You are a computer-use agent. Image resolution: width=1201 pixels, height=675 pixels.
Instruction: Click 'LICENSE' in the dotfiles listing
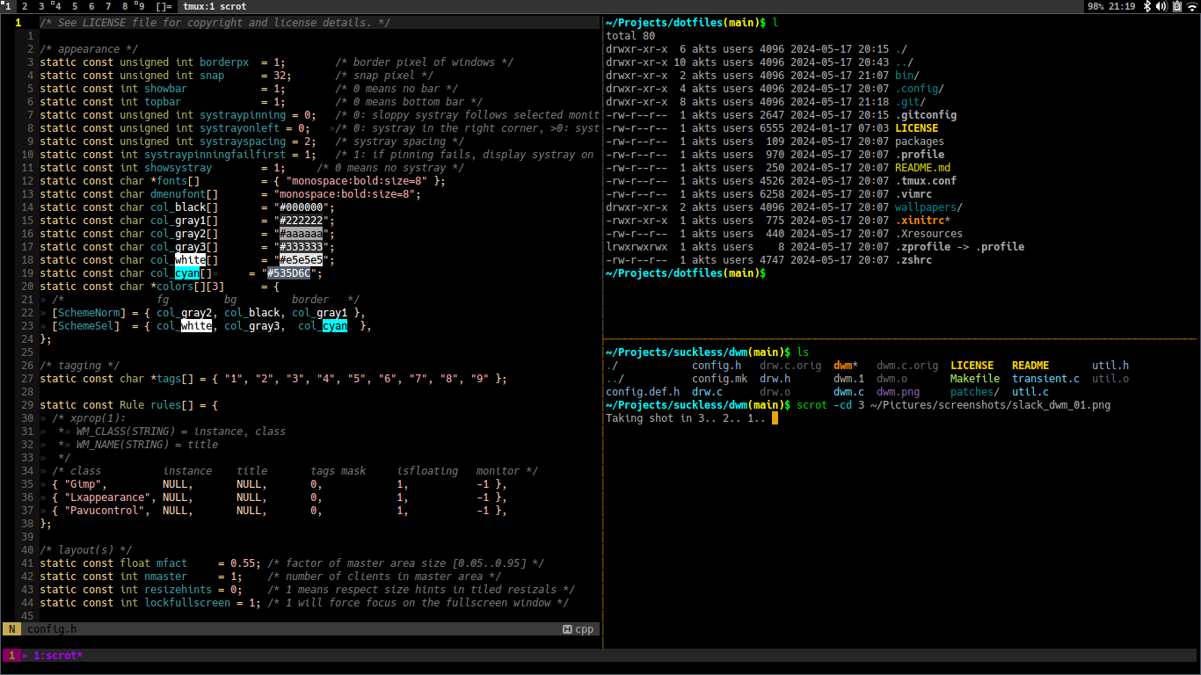(x=917, y=128)
